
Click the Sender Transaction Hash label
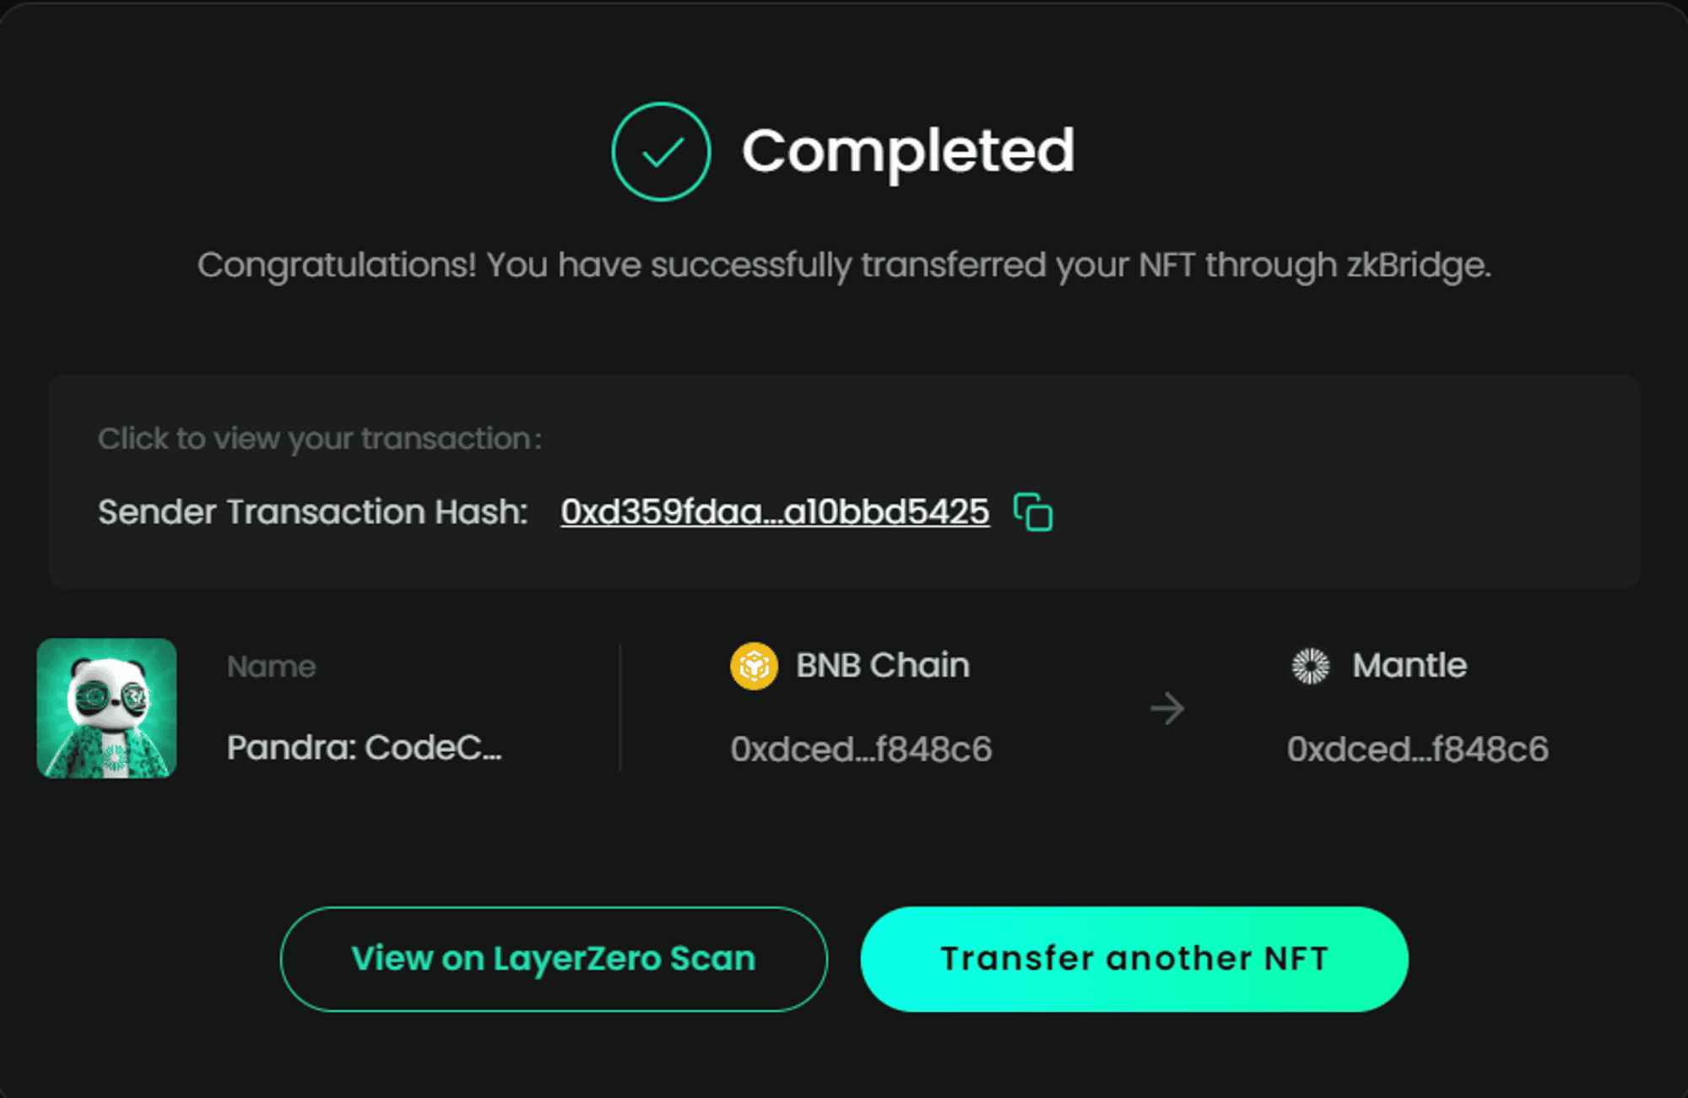pyautogui.click(x=313, y=512)
